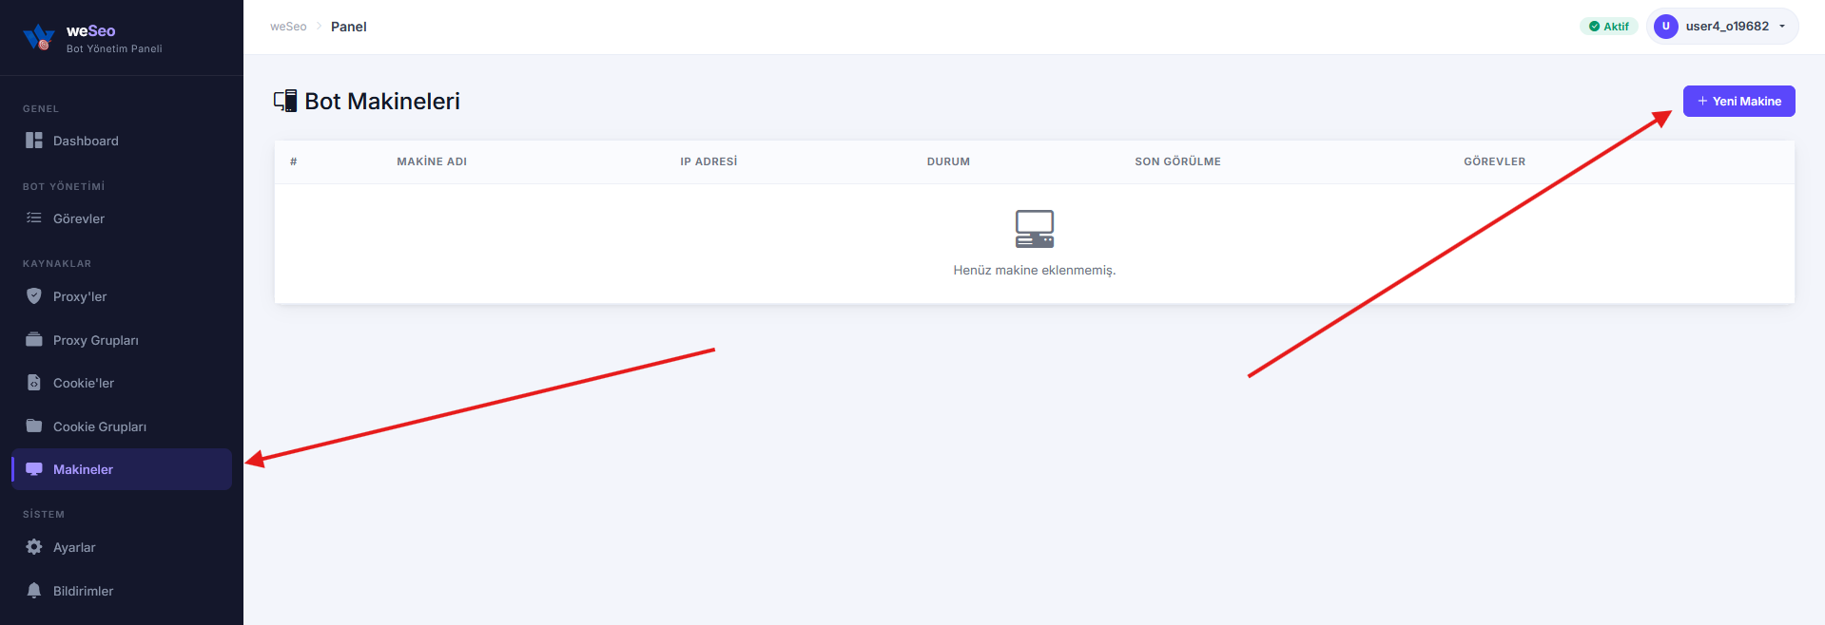Click the Bot Makineleri heading devices icon
The width and height of the screenshot is (1825, 625).
(285, 101)
